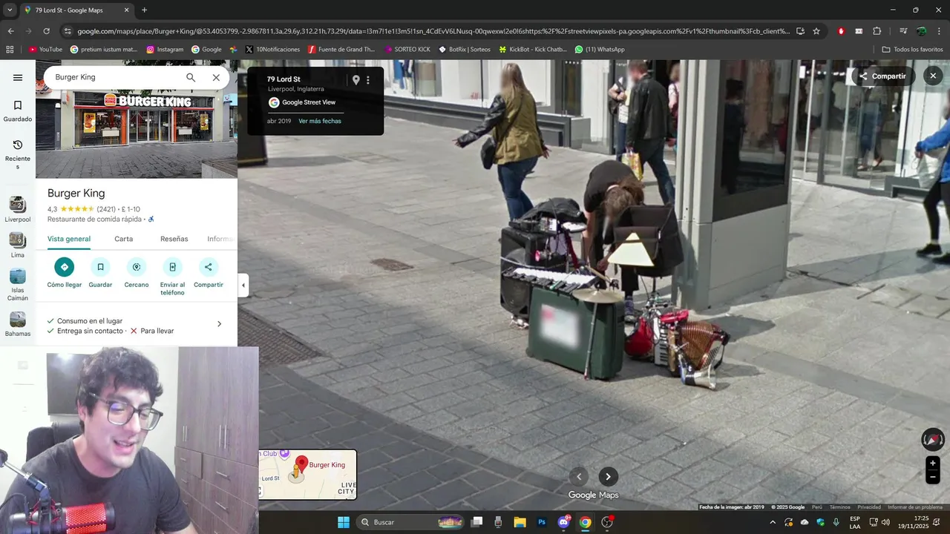
Task: Open the Chrome three-dot menu
Action: click(940, 31)
